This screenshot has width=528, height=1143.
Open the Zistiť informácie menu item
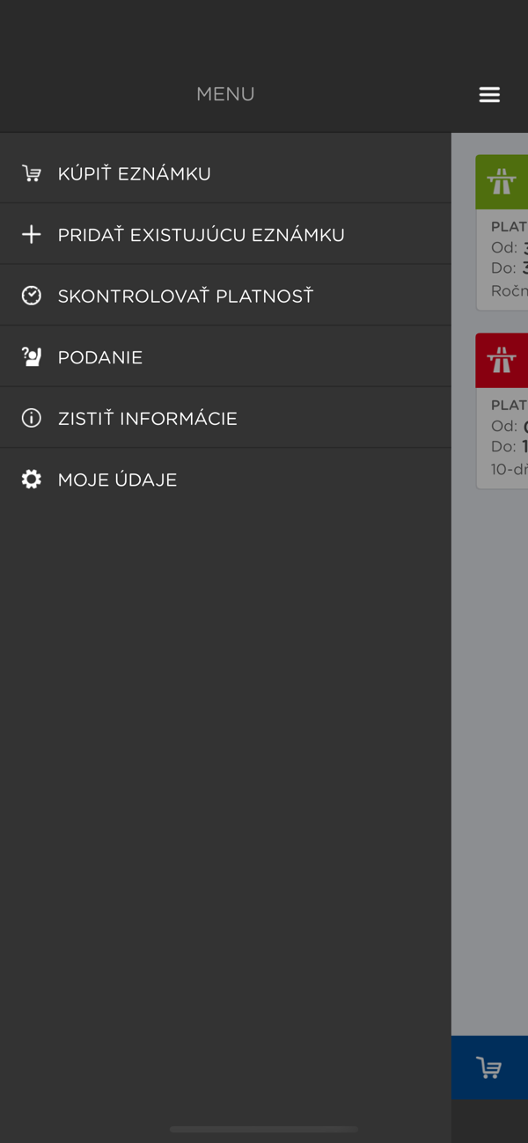click(148, 419)
